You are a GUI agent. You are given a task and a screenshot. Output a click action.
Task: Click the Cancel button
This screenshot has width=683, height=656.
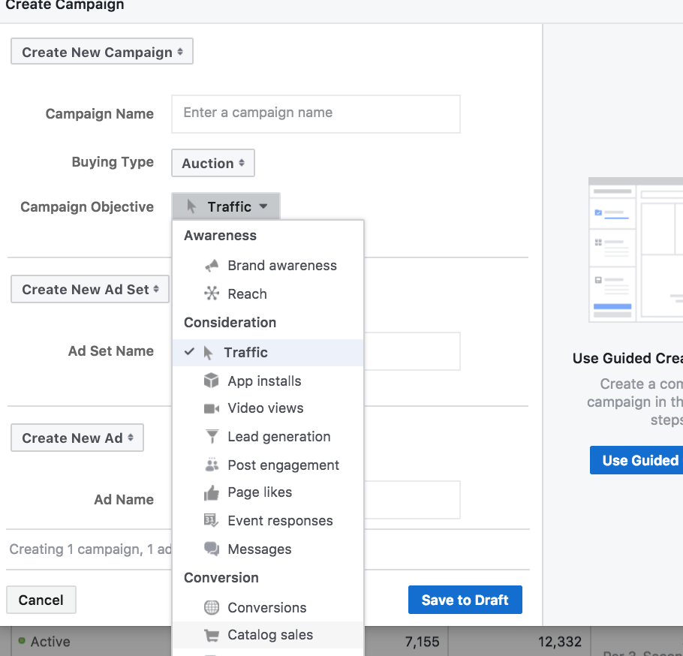[x=41, y=600]
